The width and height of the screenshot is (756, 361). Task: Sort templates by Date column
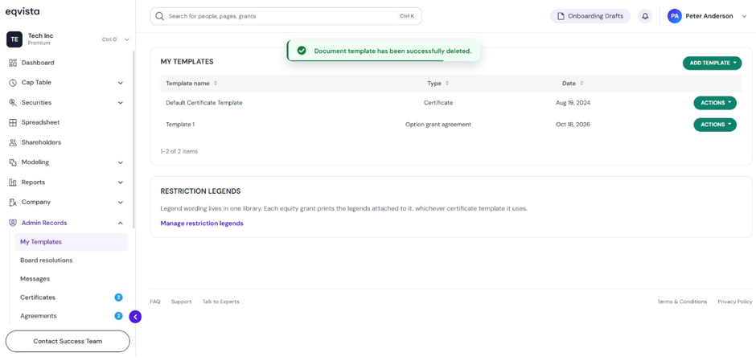pyautogui.click(x=582, y=84)
